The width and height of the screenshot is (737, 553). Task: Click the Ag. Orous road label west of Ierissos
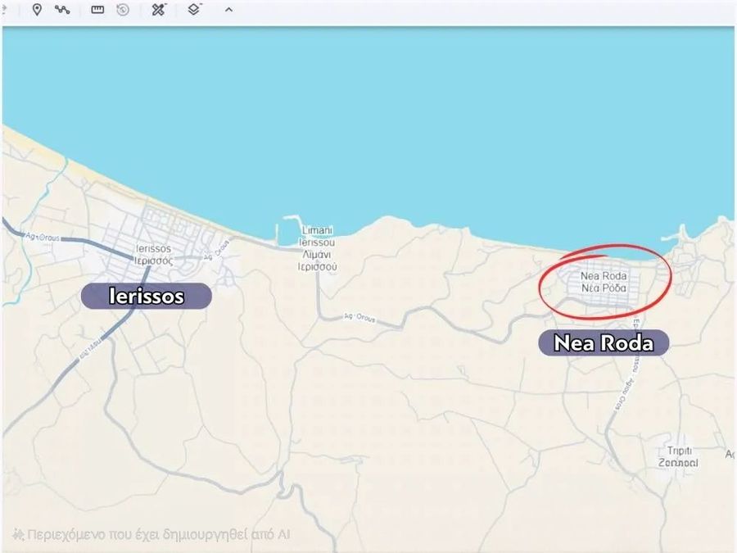[41, 235]
